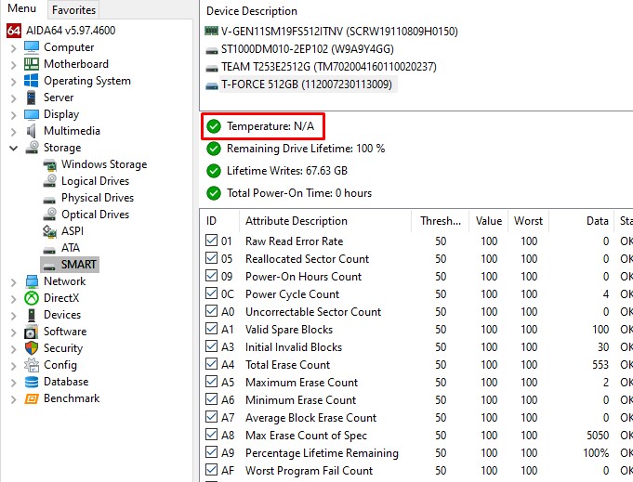Sort by ID column header
This screenshot has height=482, width=633.
click(x=219, y=221)
